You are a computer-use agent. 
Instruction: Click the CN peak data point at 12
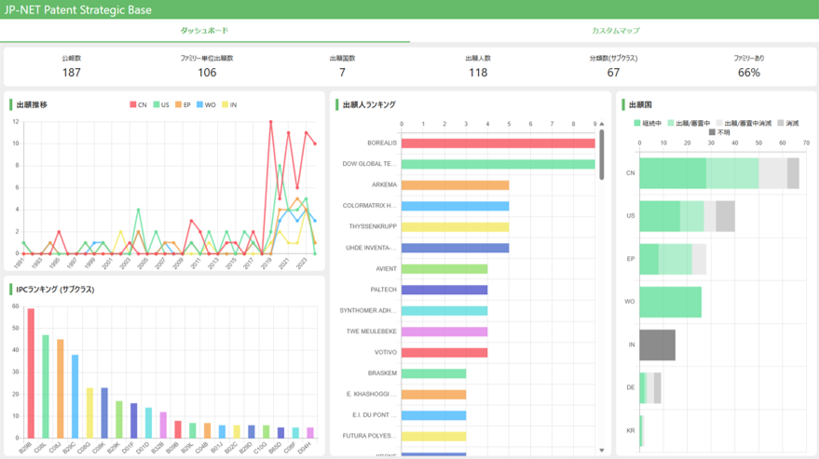pyautogui.click(x=270, y=122)
